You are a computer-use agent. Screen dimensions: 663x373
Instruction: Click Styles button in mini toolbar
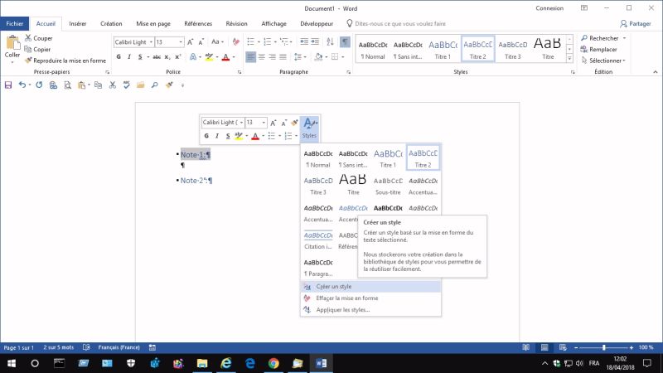tap(309, 129)
